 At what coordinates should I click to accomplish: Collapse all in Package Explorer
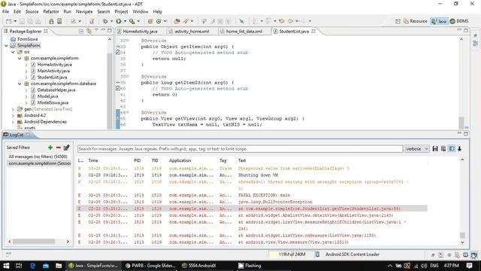(81, 31)
